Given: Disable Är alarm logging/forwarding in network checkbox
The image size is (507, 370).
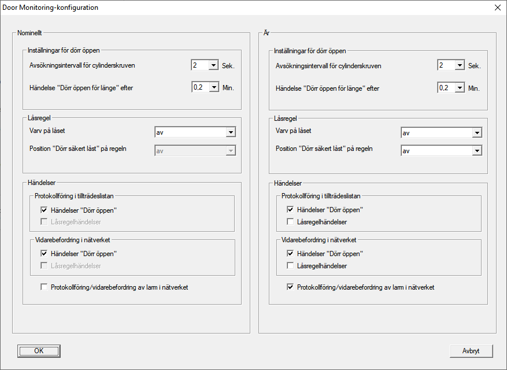Looking at the screenshot, I should 291,287.
